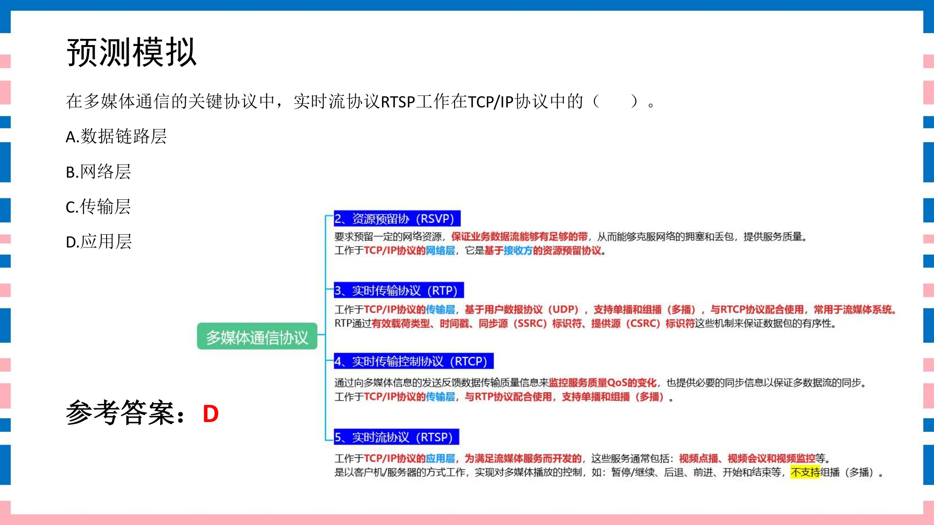Click the RTCP line about QoS monitoring
This screenshot has height=525, width=934.
(601, 383)
